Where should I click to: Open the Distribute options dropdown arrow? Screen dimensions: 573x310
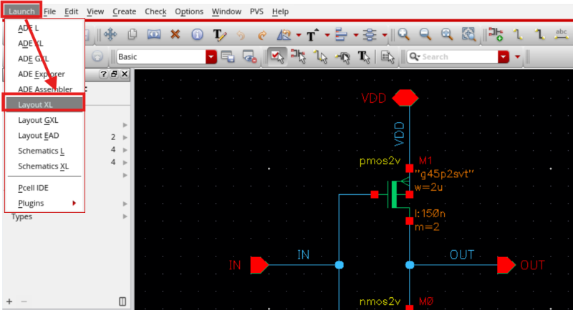(384, 35)
